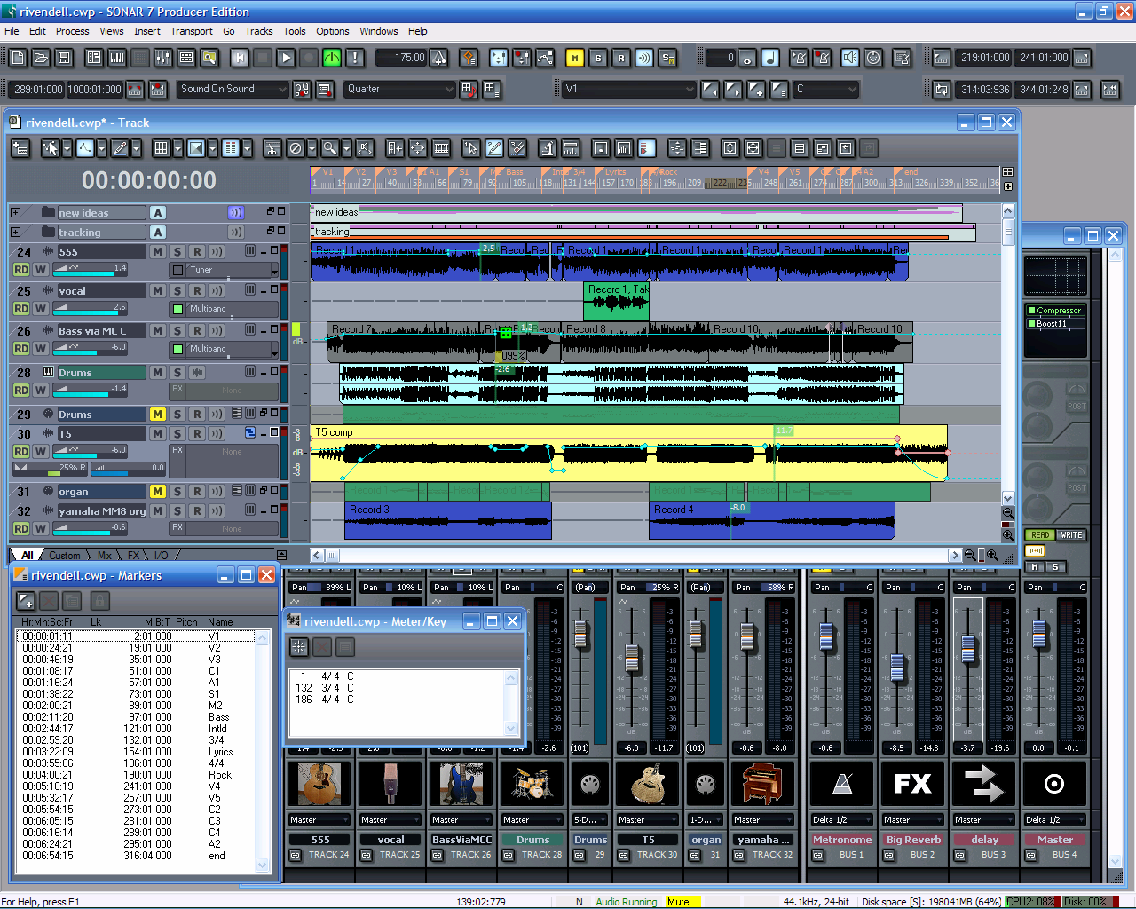Screen dimensions: 1136x909
Task: Rewind to start of project
Action: point(240,58)
